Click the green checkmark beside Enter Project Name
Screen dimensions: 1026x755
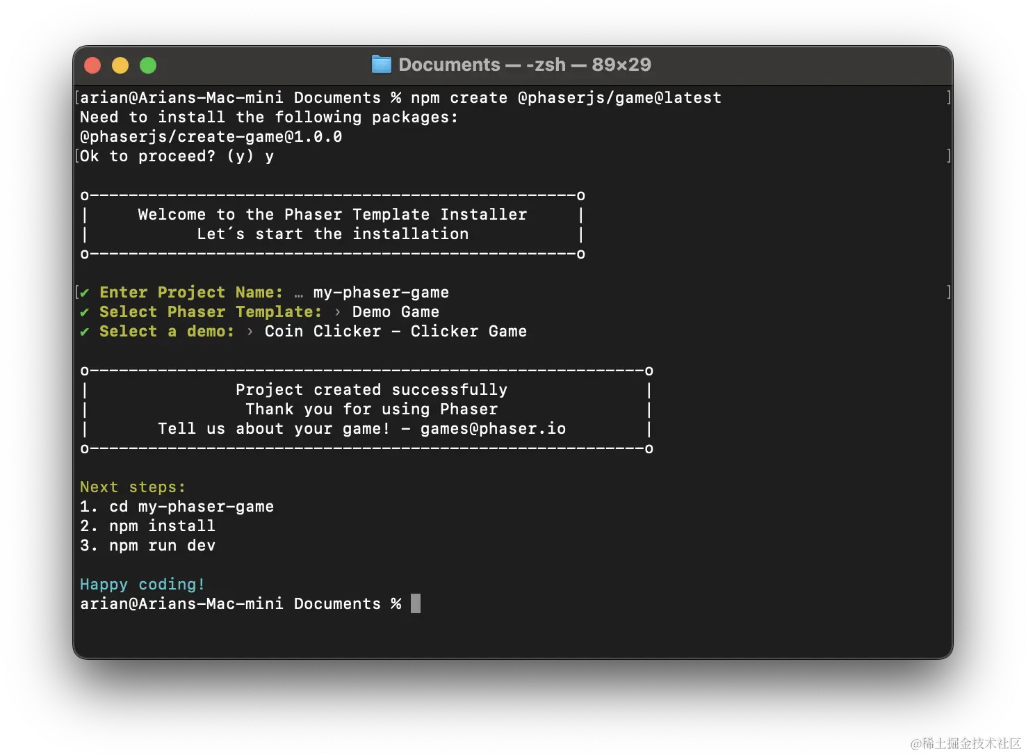[x=85, y=293]
